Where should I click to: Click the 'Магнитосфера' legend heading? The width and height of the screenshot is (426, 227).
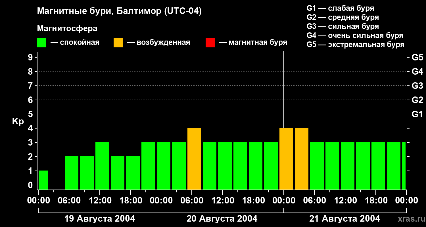[x=67, y=29]
